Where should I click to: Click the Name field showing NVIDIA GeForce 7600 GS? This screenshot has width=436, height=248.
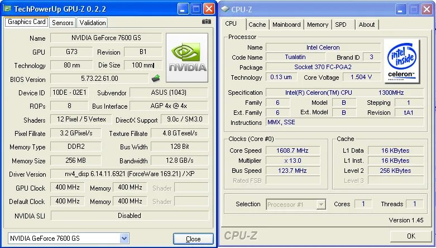tap(106, 38)
